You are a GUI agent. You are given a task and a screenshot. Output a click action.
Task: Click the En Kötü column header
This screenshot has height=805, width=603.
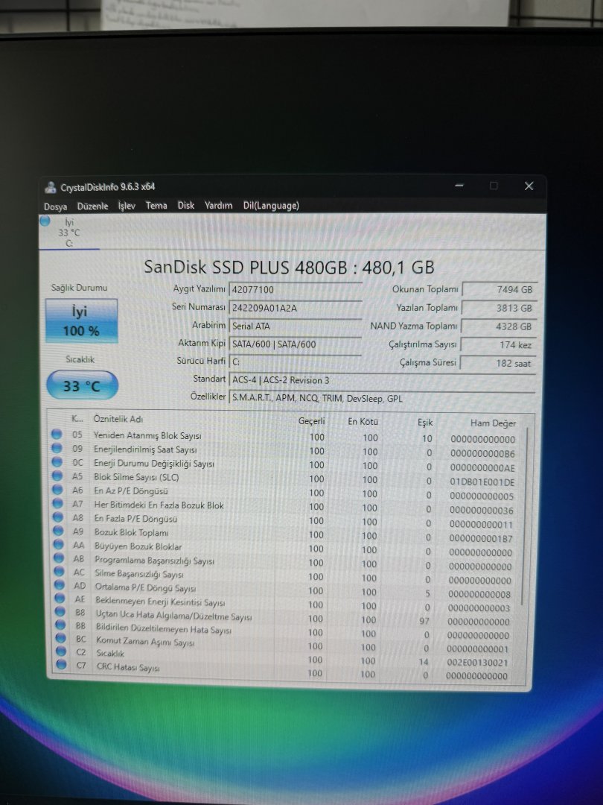pos(363,421)
